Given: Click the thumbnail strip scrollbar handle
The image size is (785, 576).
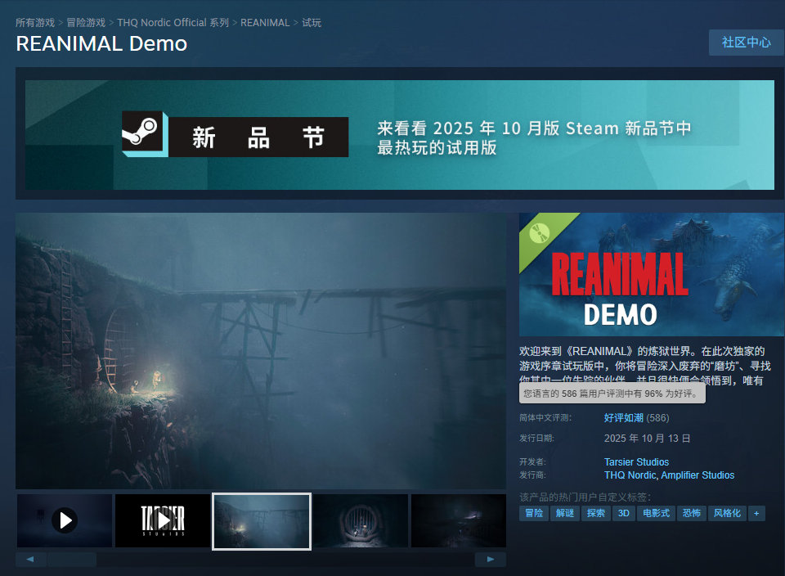Looking at the screenshot, I should pos(72,559).
